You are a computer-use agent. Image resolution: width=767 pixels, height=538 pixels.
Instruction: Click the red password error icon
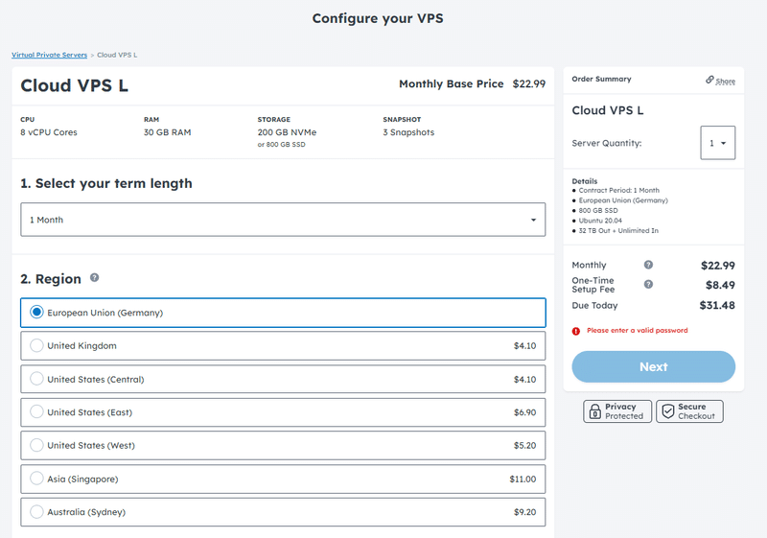click(576, 331)
